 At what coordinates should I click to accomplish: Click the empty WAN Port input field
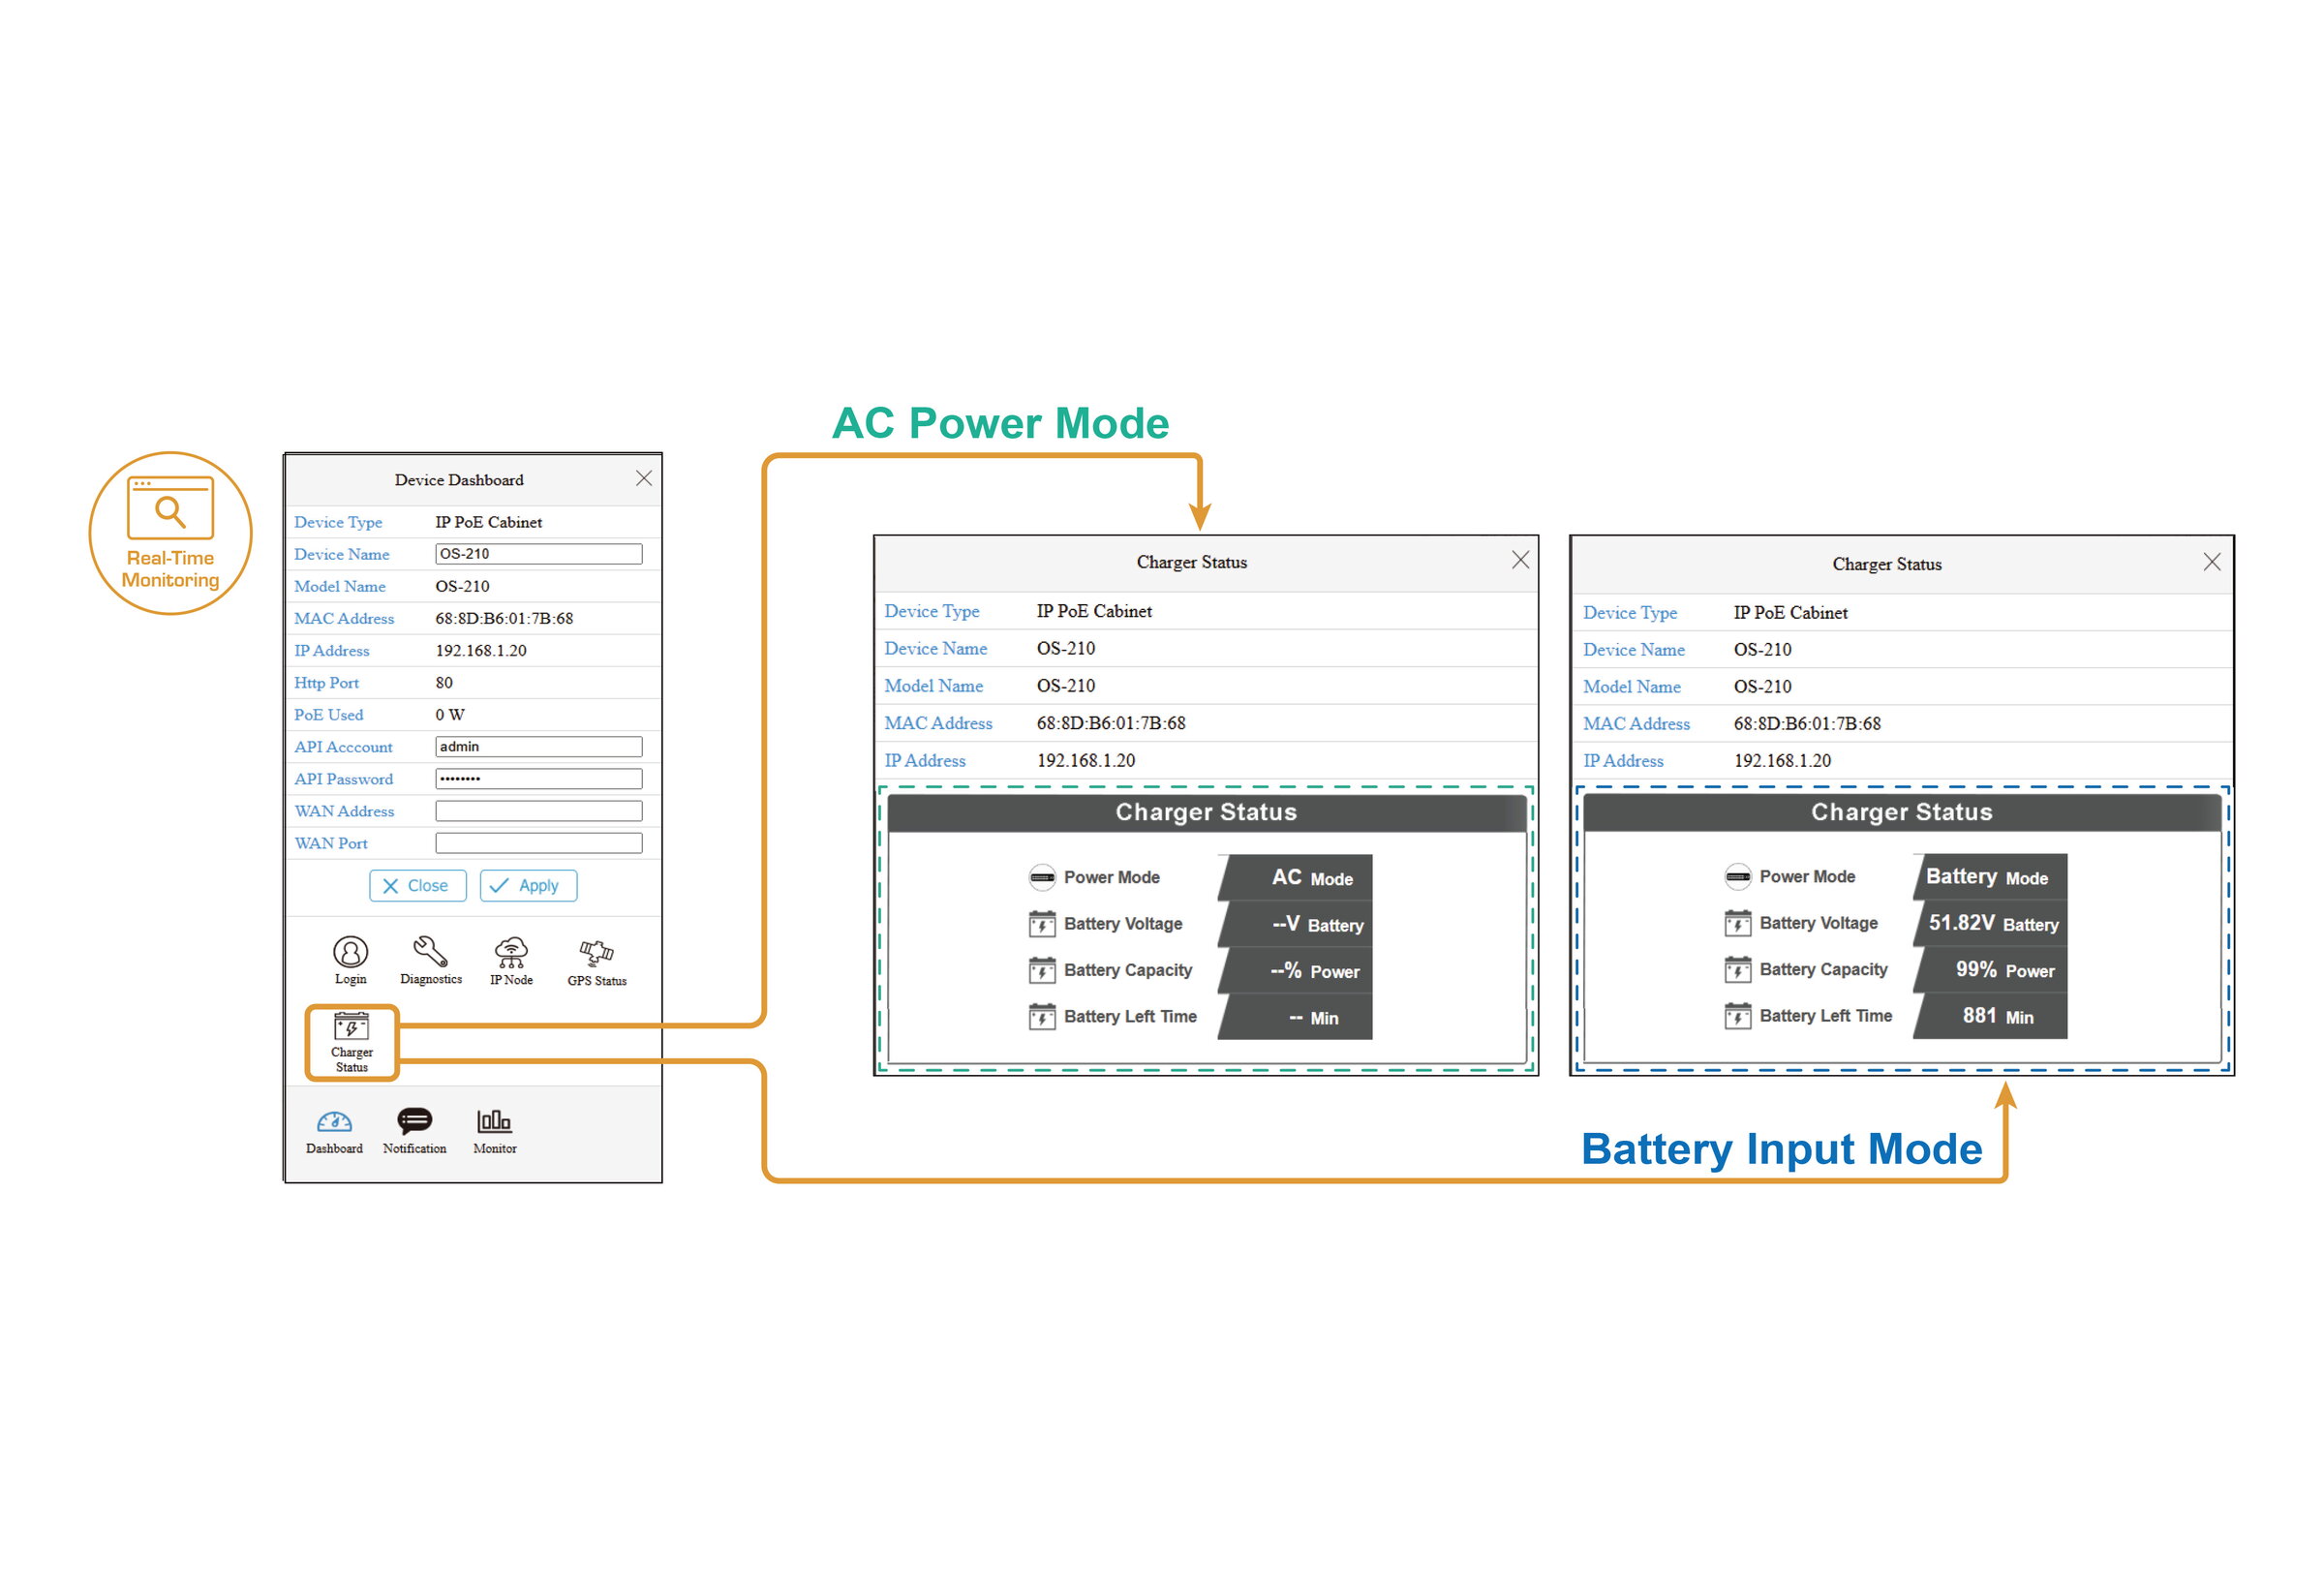coord(539,843)
